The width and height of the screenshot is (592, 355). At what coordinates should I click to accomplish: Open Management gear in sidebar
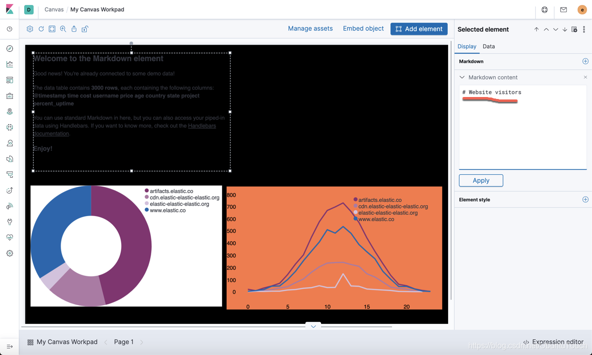click(9, 254)
